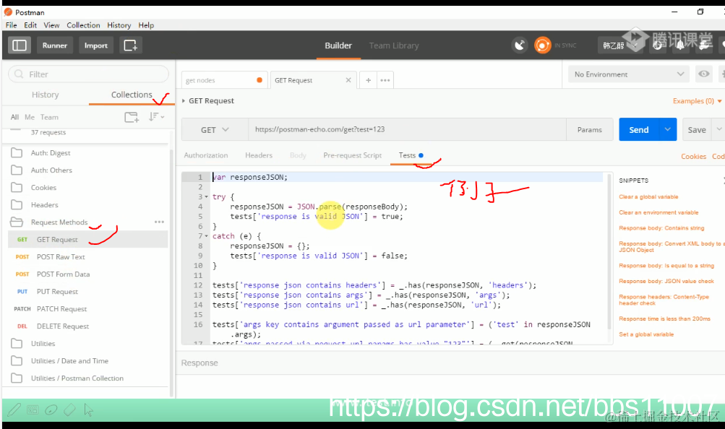Filter collections by Me
This screenshot has width=725, height=429.
30,117
